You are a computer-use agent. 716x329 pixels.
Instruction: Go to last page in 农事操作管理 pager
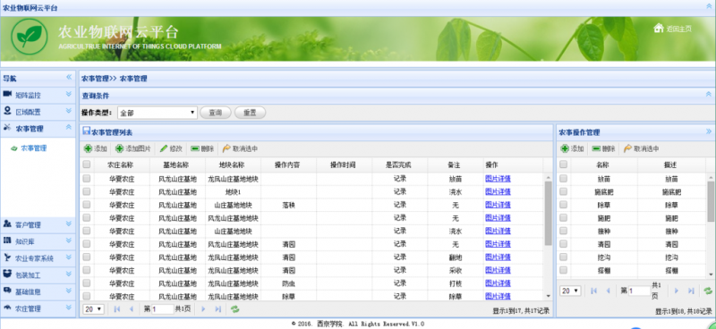tap(691, 291)
